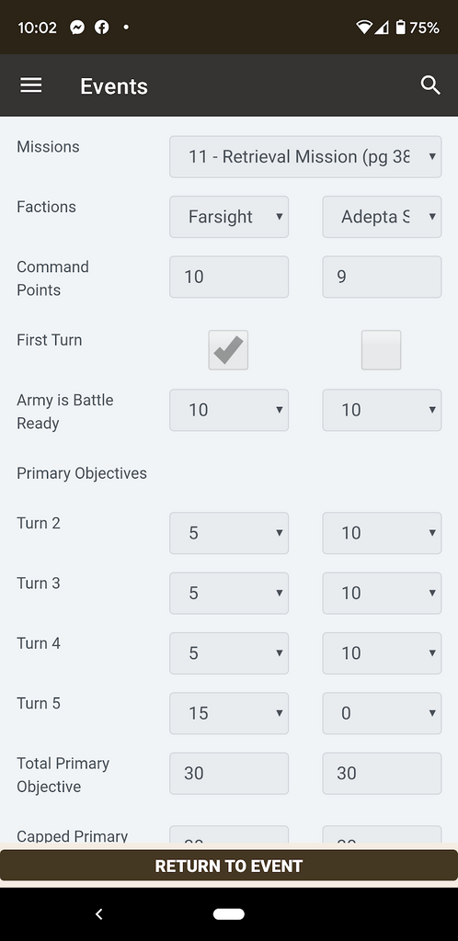
Task: Tap the Return to Event button
Action: coord(229,866)
